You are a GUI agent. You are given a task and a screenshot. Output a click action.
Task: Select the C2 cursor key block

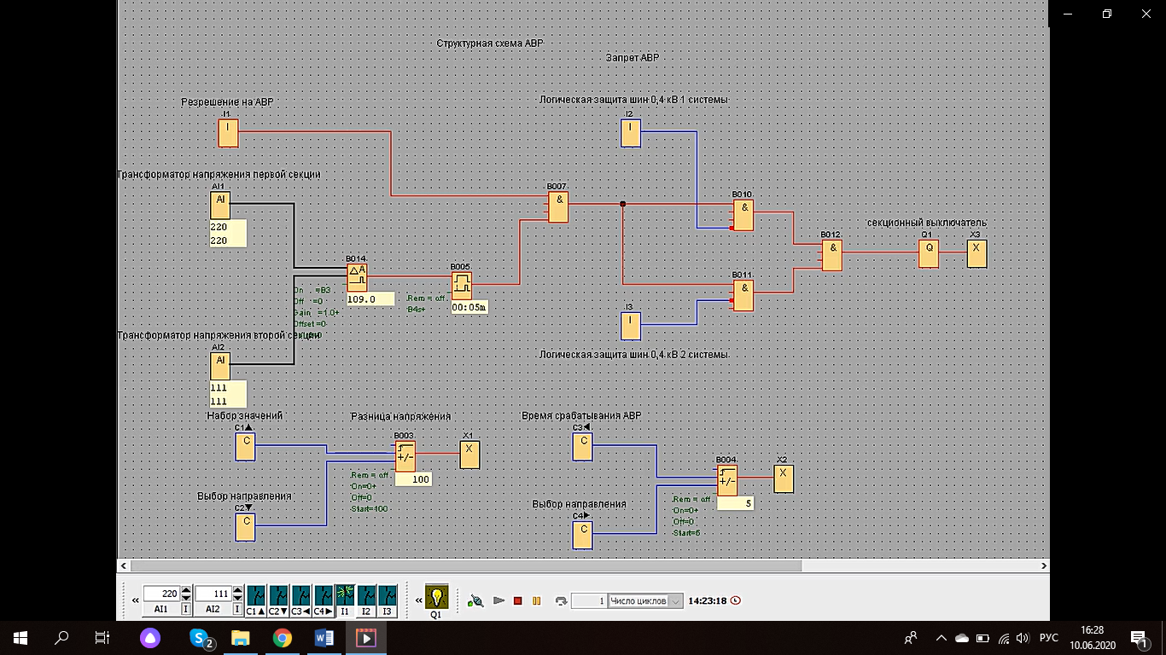point(245,527)
